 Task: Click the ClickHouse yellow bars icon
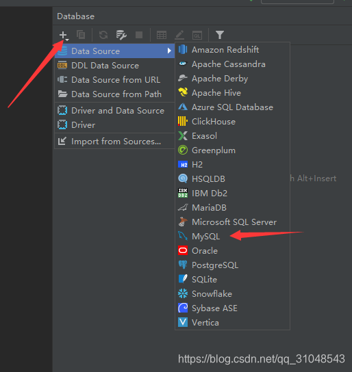pyautogui.click(x=183, y=121)
